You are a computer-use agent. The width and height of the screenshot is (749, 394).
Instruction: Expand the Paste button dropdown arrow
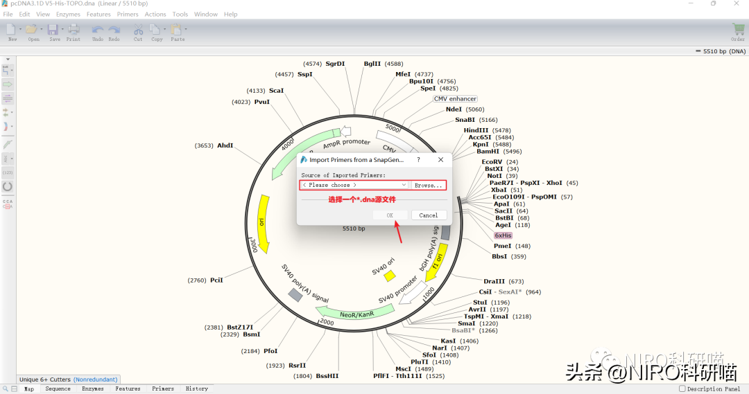click(186, 30)
